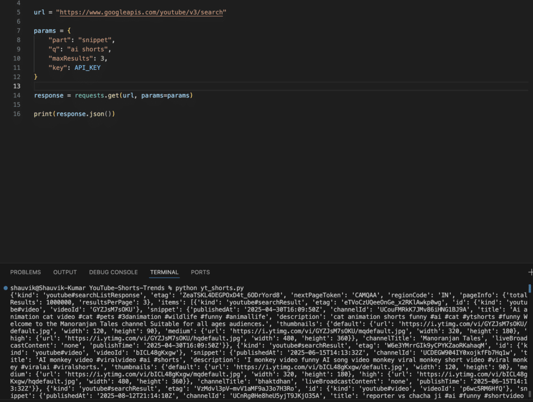Click the response variable on line 14
533x402 pixels.
pos(48,96)
